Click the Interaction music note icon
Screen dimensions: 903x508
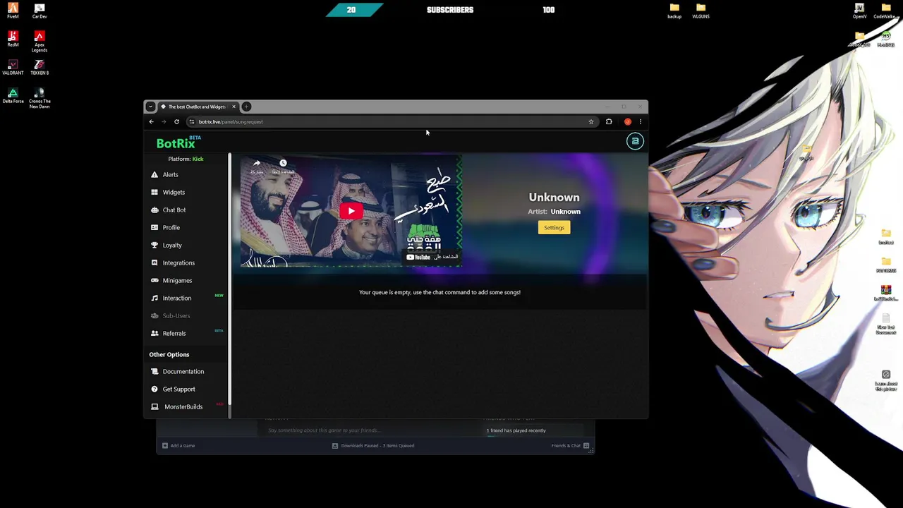pyautogui.click(x=154, y=298)
